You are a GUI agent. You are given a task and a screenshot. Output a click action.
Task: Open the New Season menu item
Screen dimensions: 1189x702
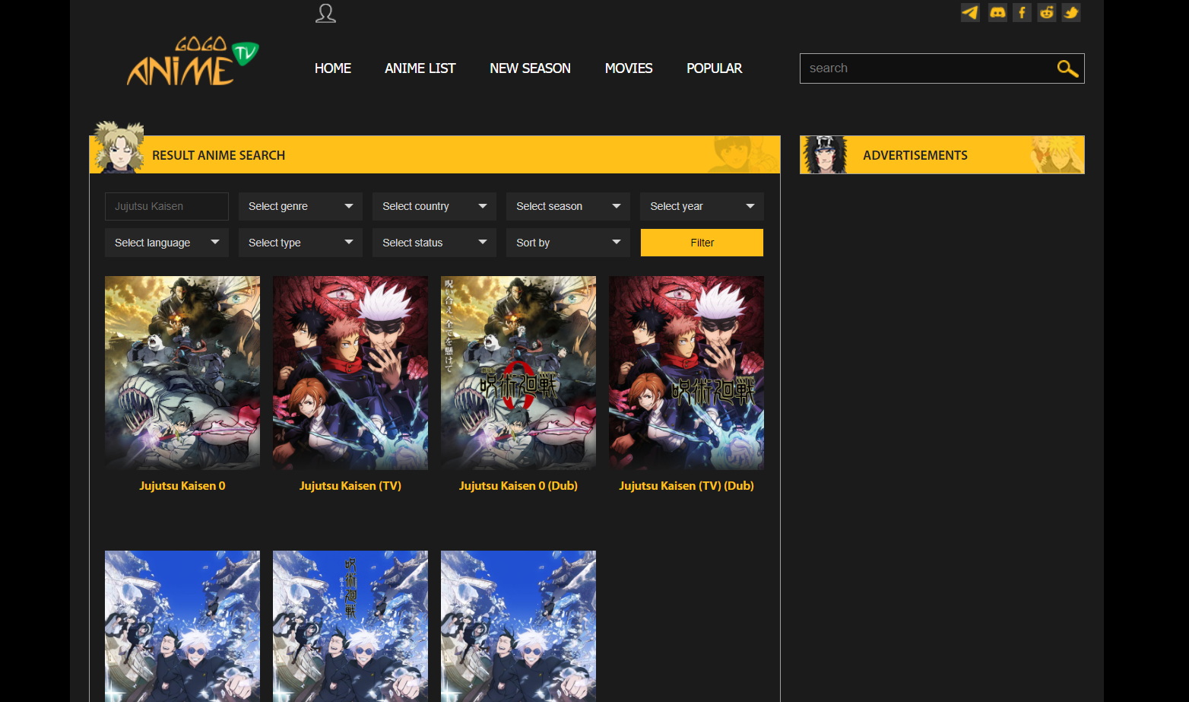(x=530, y=68)
